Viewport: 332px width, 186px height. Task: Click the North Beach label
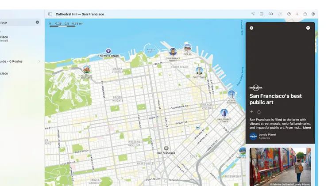(x=179, y=67)
